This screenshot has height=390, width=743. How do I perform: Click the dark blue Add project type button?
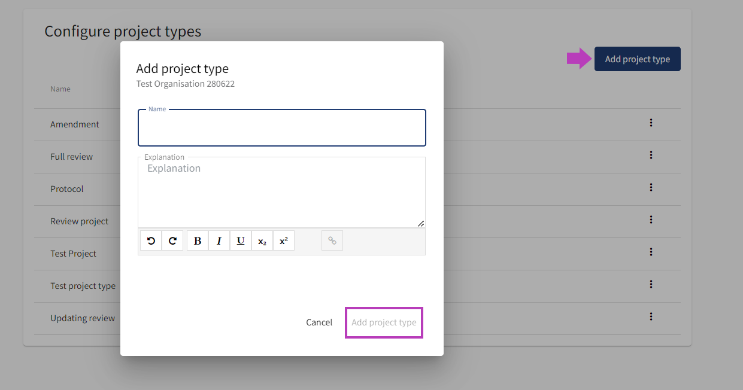pyautogui.click(x=637, y=59)
